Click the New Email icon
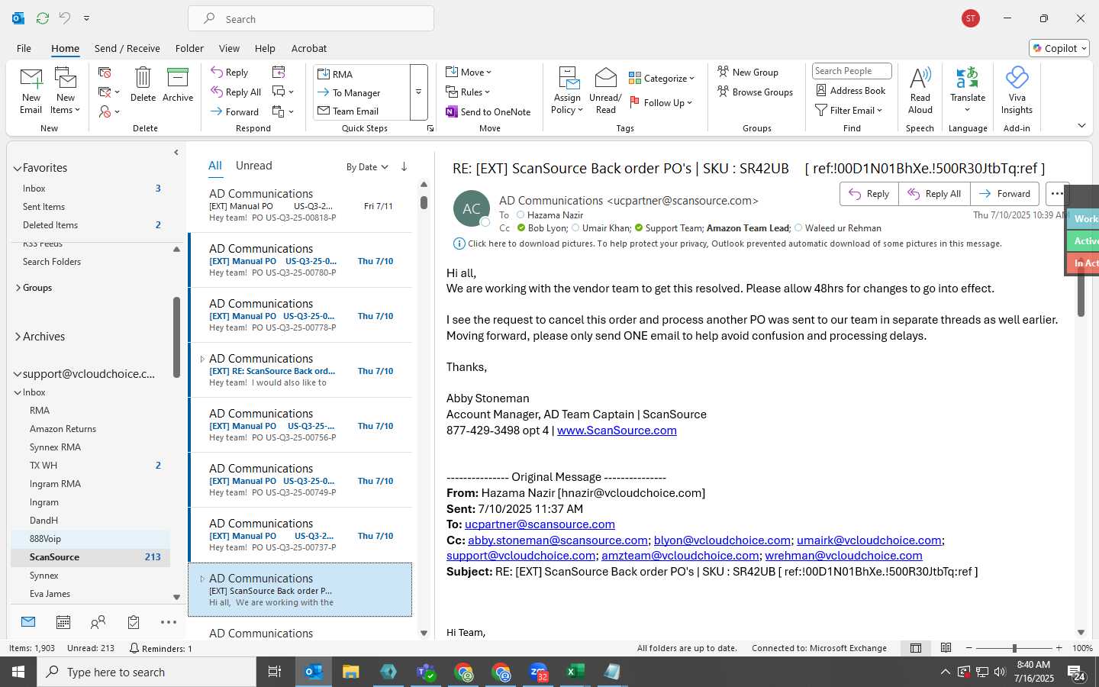Image resolution: width=1099 pixels, height=687 pixels. point(31,90)
